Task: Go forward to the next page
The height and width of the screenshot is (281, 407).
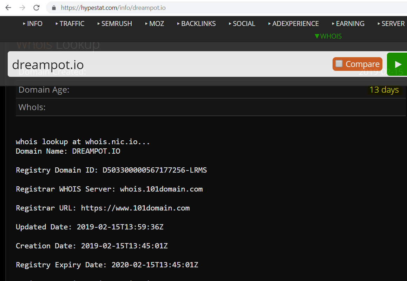Action: coord(22,7)
